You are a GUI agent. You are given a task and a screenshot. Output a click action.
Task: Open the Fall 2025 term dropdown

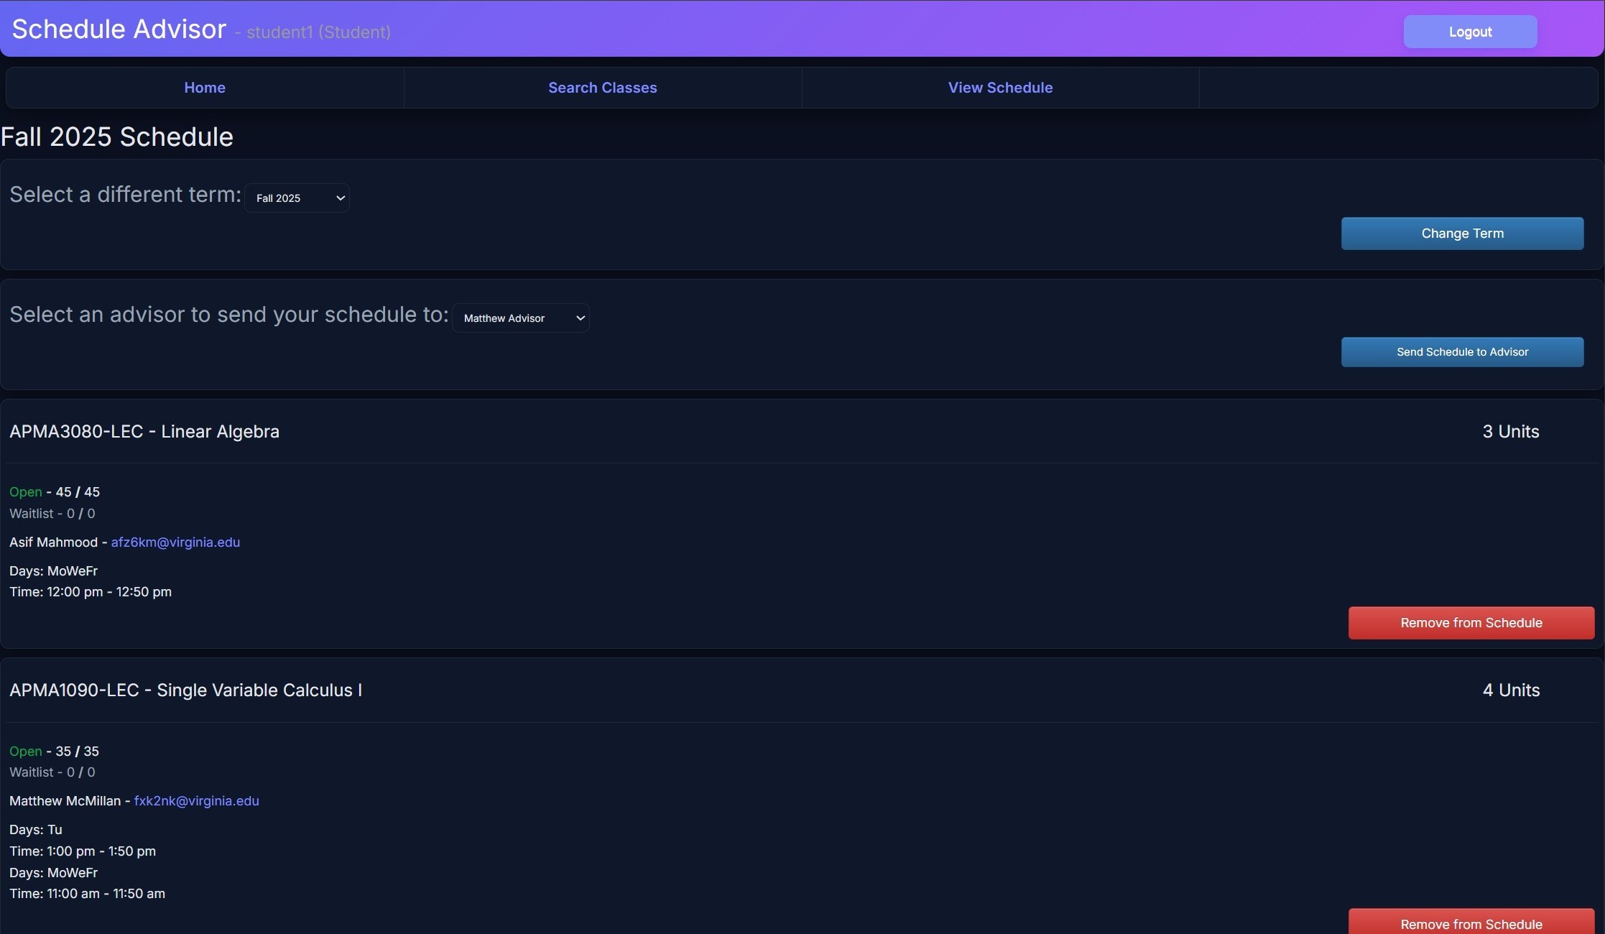297,198
